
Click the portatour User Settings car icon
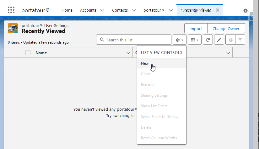pos(13,28)
